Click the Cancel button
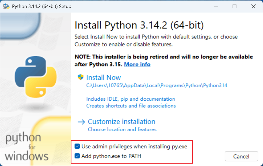263x166 pixels. click(241, 156)
